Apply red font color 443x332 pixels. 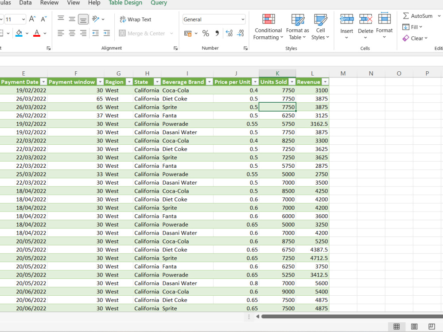37,33
